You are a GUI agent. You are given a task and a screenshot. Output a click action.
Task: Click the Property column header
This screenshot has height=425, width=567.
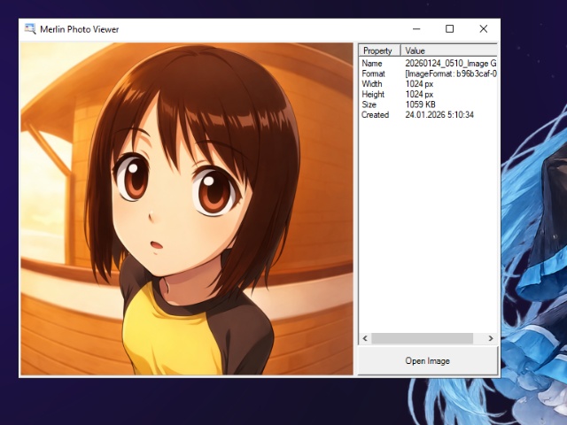(378, 50)
